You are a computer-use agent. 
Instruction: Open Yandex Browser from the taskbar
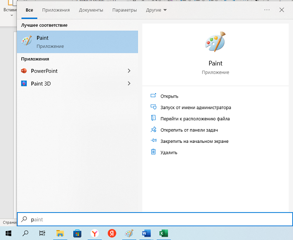tap(95, 233)
